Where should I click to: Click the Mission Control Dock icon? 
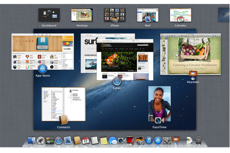50,141
